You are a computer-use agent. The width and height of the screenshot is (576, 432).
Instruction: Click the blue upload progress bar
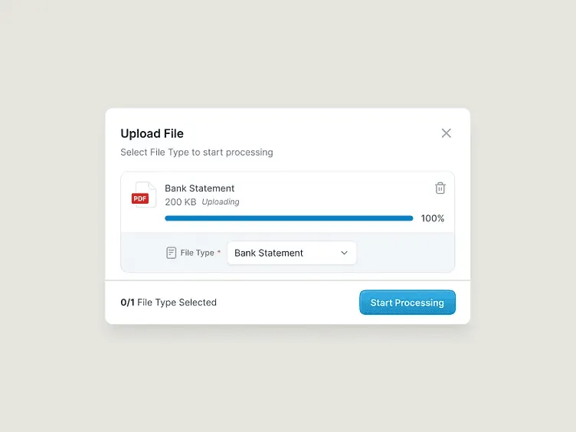(x=289, y=218)
